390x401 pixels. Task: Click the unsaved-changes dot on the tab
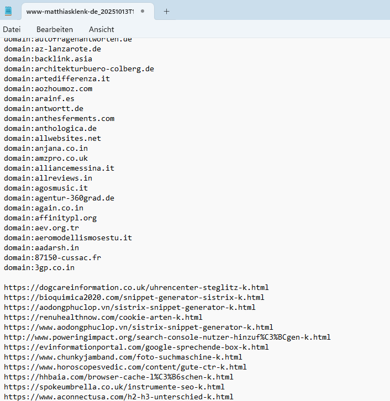pyautogui.click(x=143, y=11)
